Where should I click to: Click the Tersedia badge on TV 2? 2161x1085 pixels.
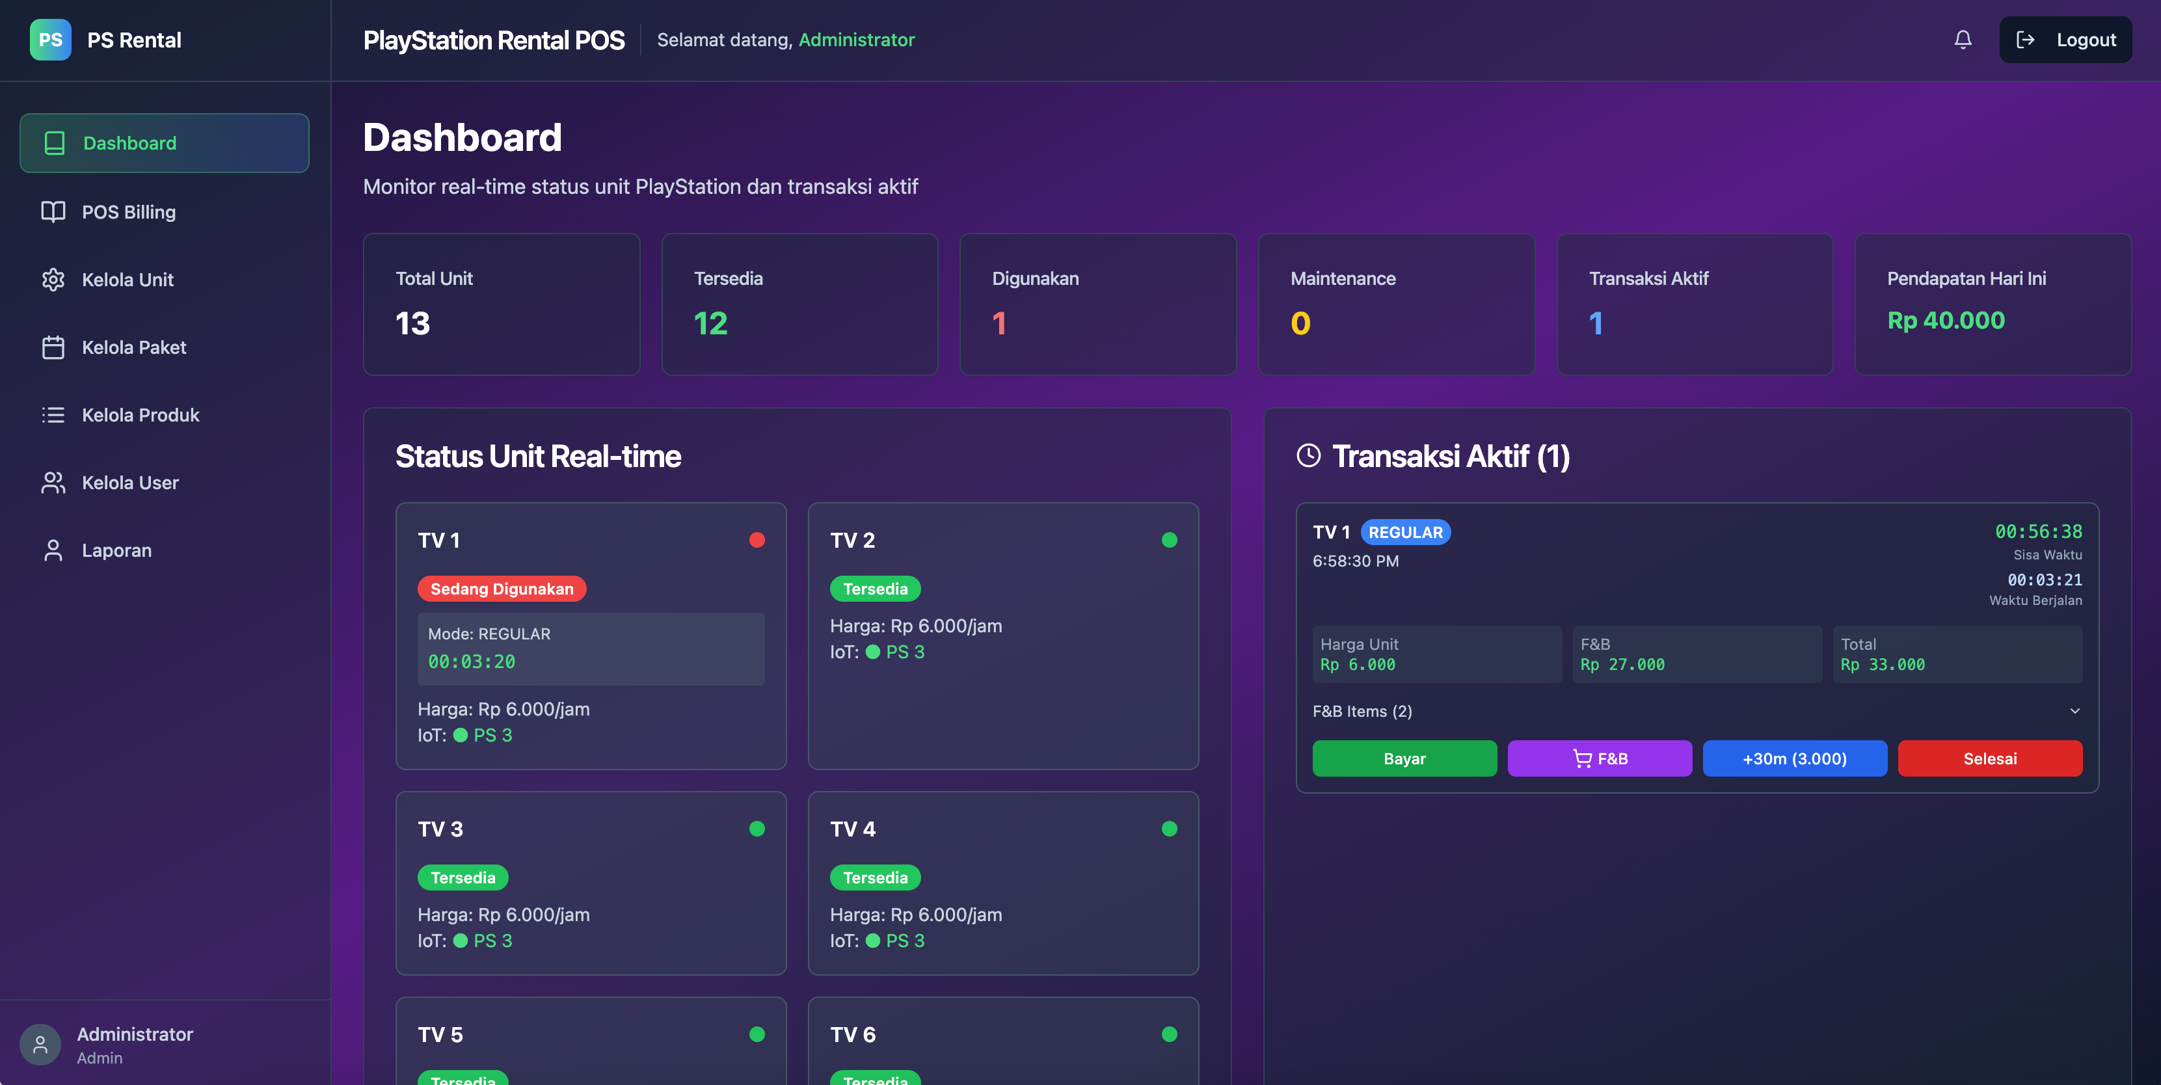(x=875, y=589)
